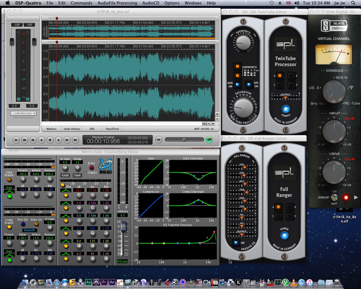Toggle the green loop playback button
This screenshot has width=361, height=289.
coord(209,139)
